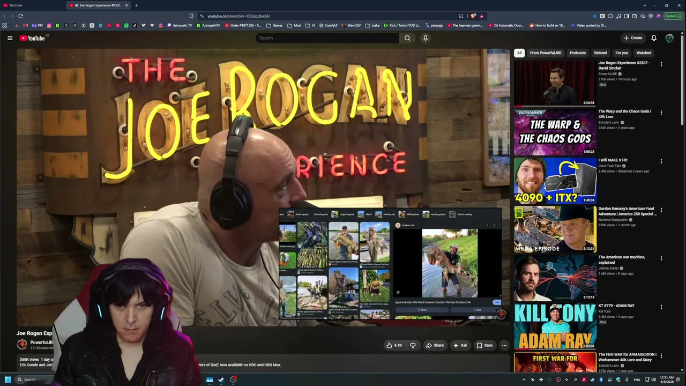Image resolution: width=686 pixels, height=386 pixels.
Task: Open Windows Start menu
Action: tap(8, 380)
